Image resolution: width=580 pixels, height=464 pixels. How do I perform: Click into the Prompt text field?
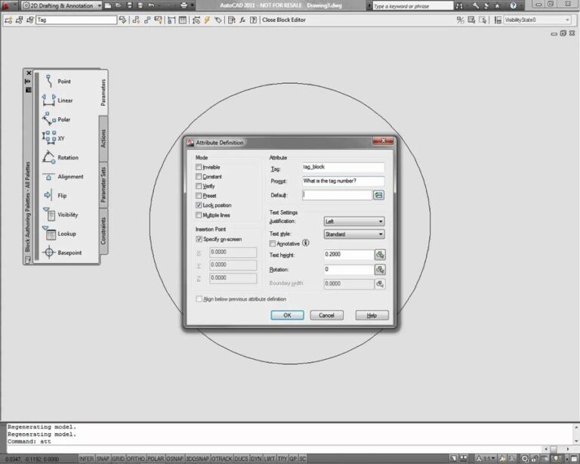tap(342, 181)
